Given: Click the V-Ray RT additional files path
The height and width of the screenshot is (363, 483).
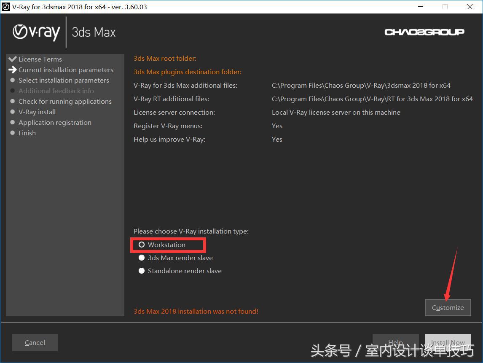Looking at the screenshot, I should (x=372, y=99).
